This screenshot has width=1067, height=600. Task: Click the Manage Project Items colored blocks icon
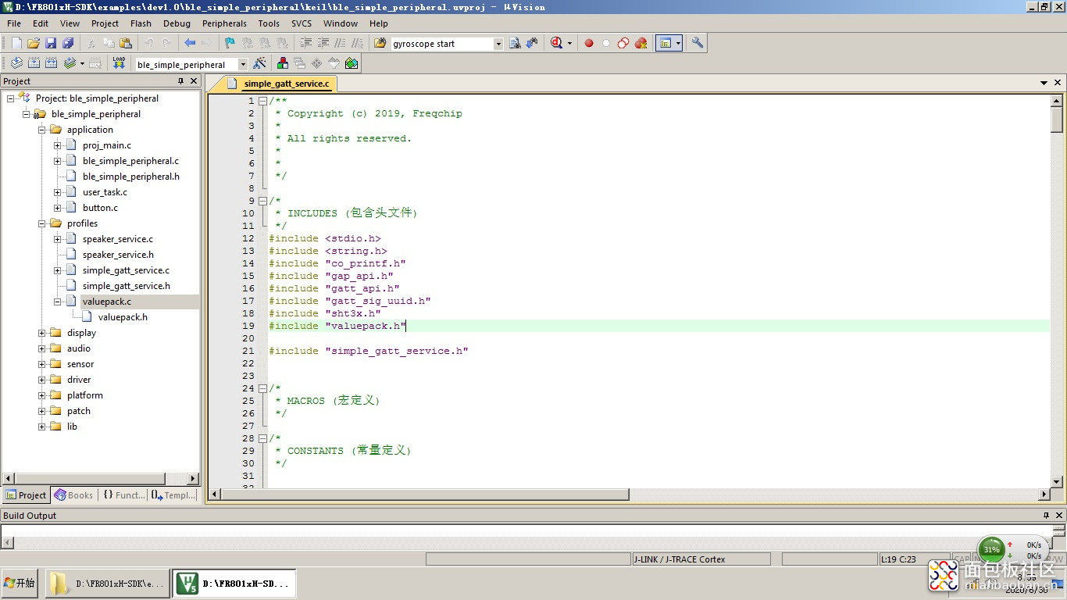click(283, 63)
